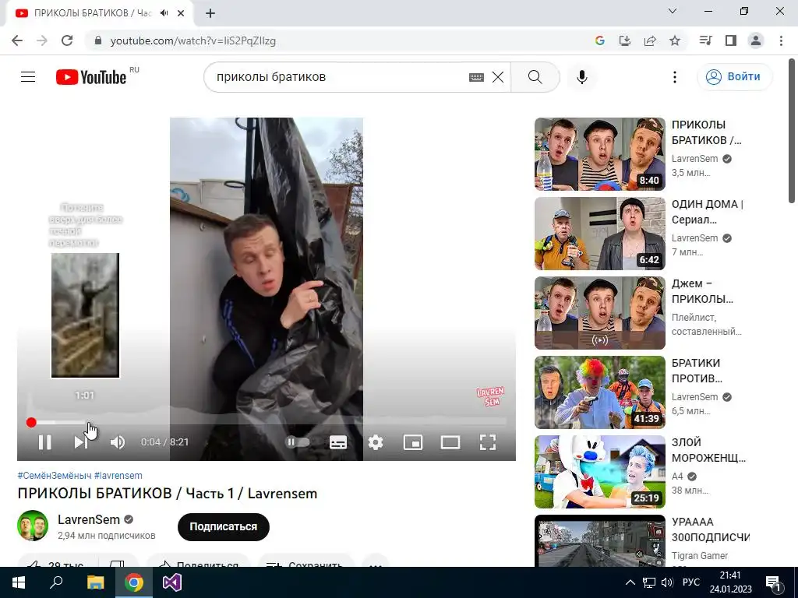
Task: Open Chrome profile avatar
Action: (x=756, y=40)
